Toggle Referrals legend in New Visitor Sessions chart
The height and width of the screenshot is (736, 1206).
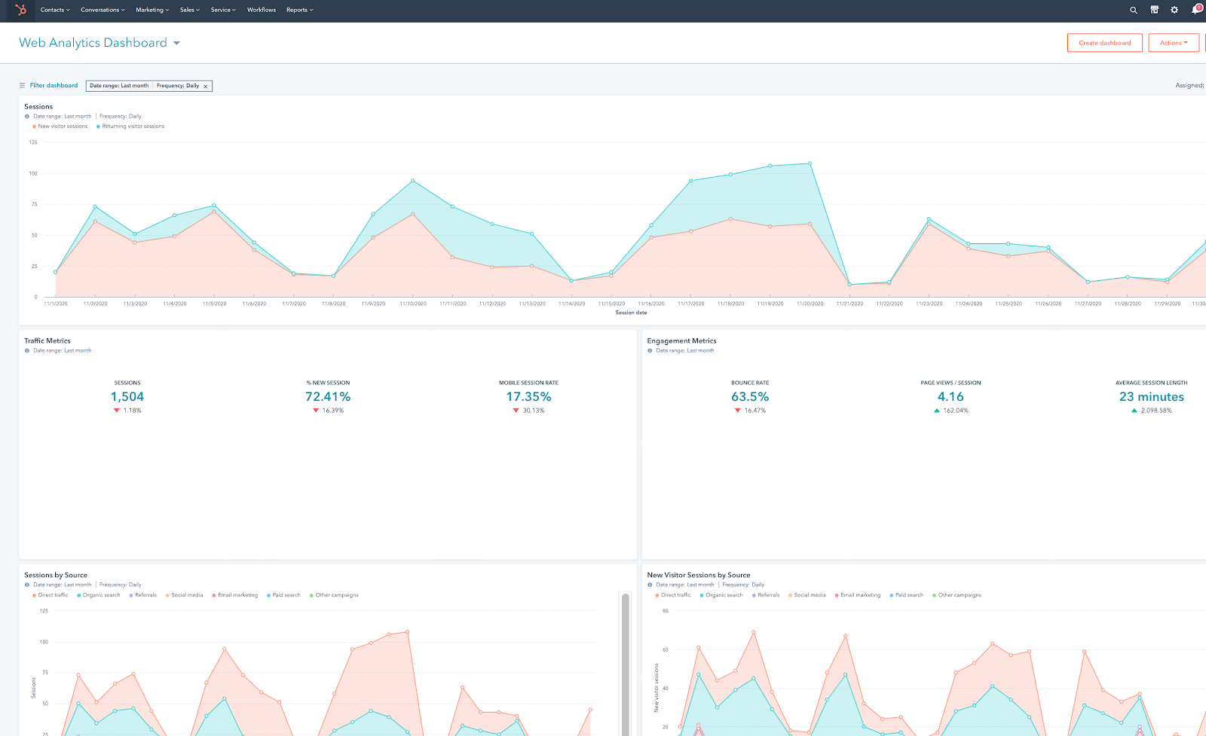(766, 595)
